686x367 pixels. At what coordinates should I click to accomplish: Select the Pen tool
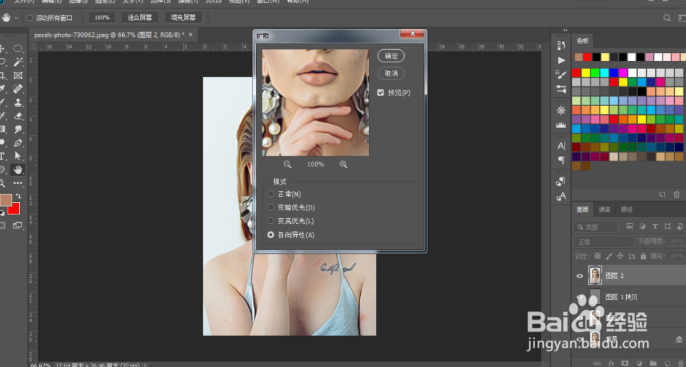18,143
